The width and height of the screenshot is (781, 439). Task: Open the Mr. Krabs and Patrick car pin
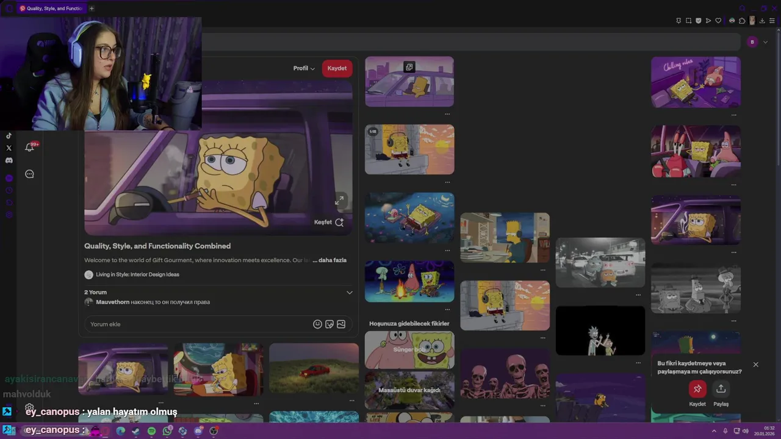click(696, 151)
